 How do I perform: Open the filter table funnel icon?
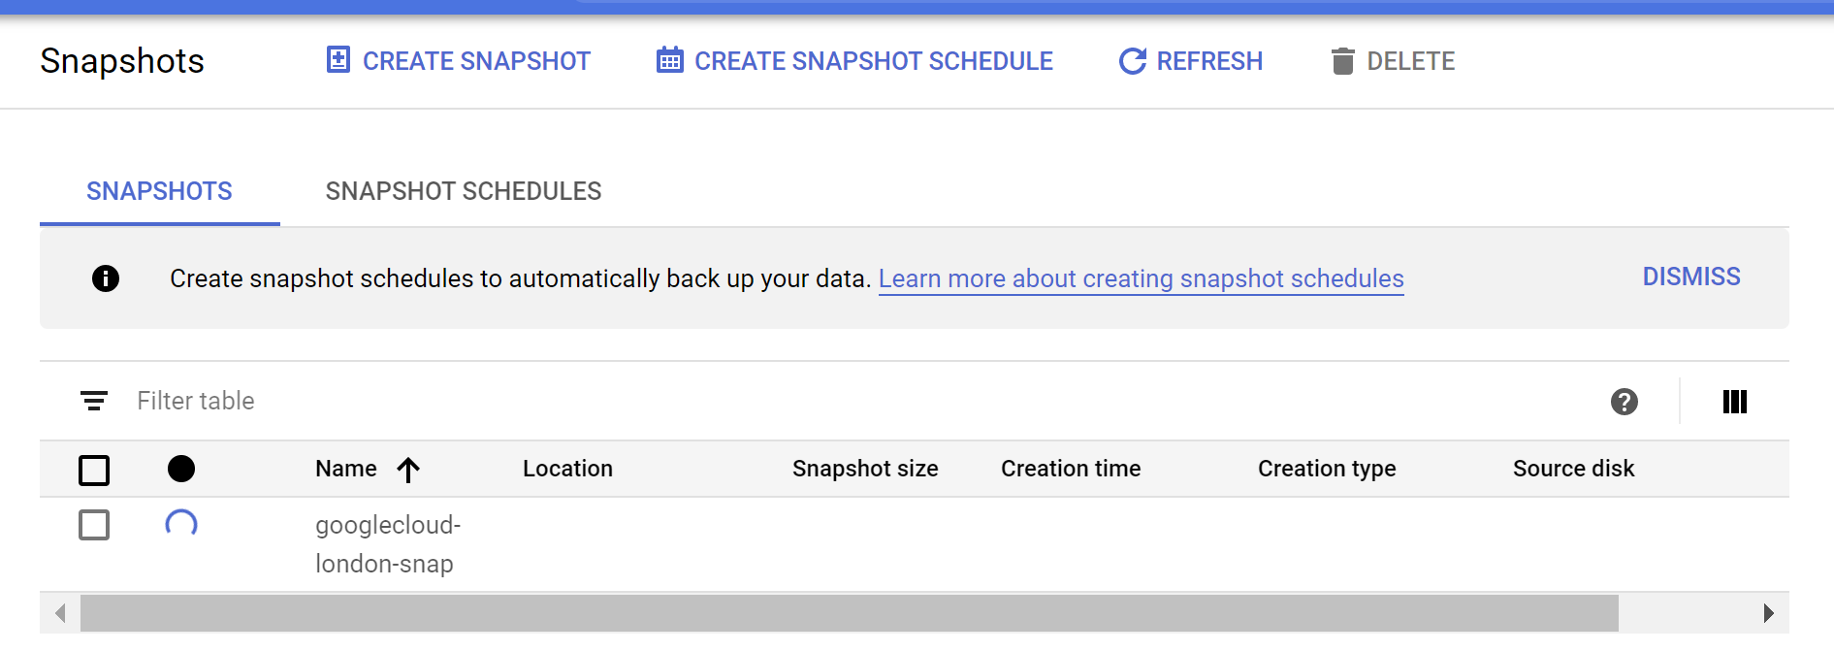coord(93,401)
